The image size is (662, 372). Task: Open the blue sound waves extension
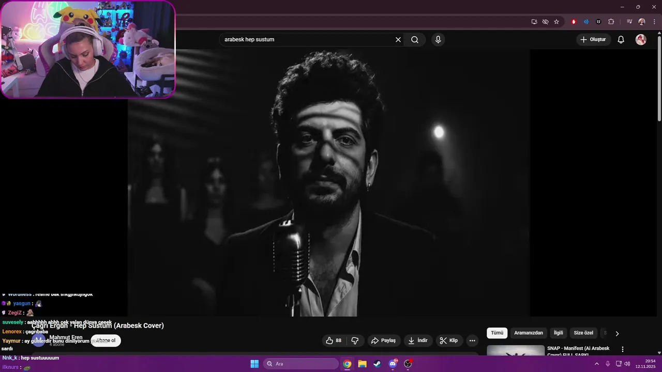pyautogui.click(x=586, y=22)
